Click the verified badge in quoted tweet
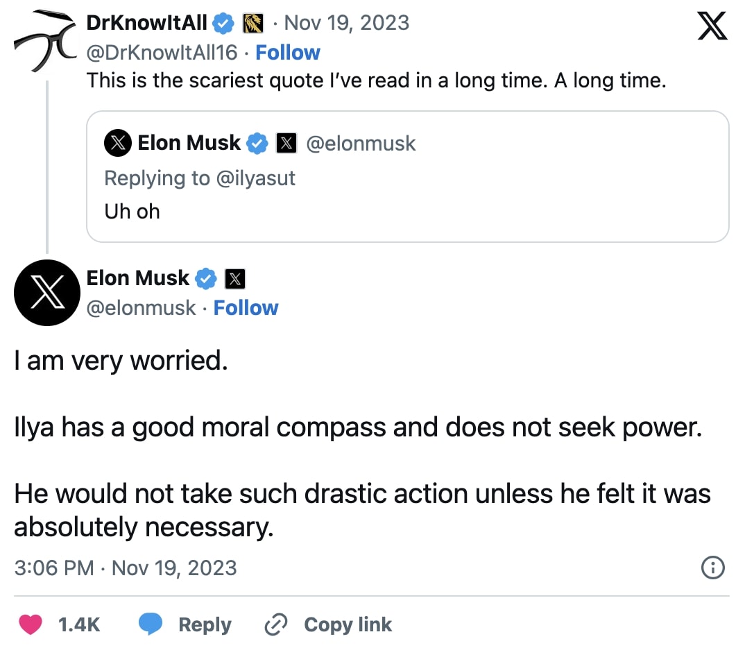Image resolution: width=745 pixels, height=648 pixels. pos(258,144)
